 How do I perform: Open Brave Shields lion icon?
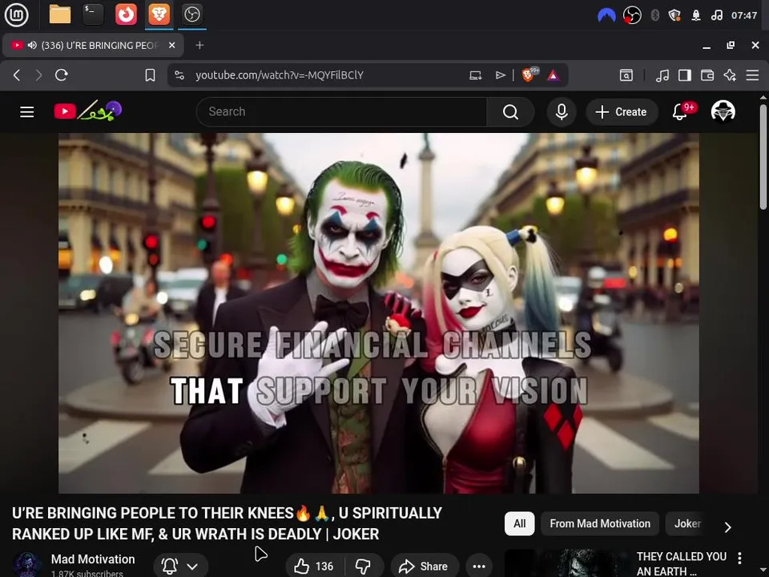pyautogui.click(x=529, y=75)
